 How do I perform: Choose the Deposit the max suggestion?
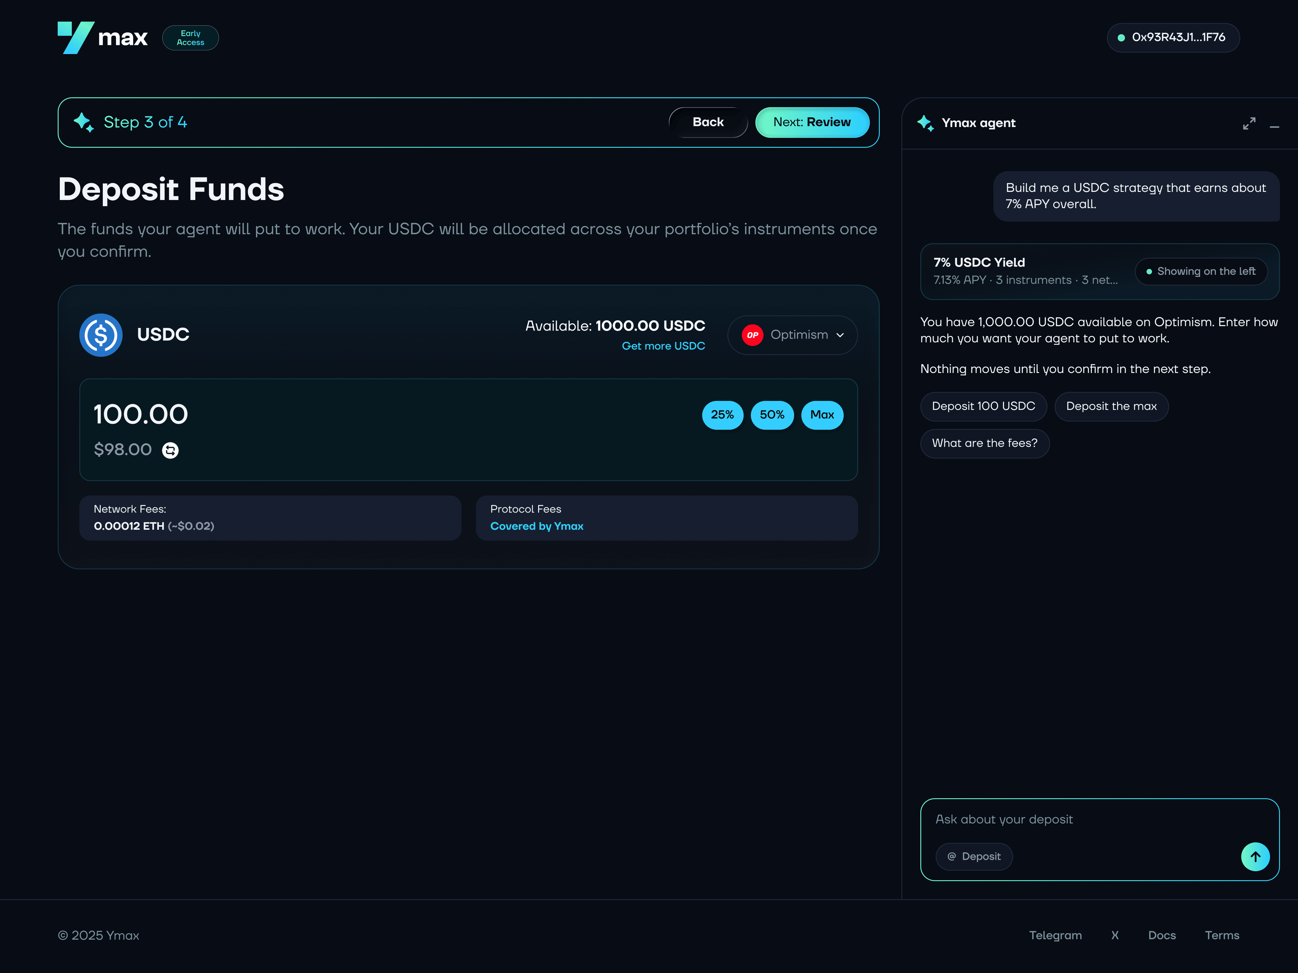(x=1111, y=406)
